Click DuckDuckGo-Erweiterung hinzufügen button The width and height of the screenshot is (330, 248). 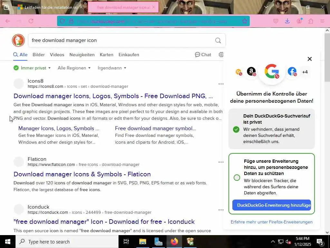[271, 205]
